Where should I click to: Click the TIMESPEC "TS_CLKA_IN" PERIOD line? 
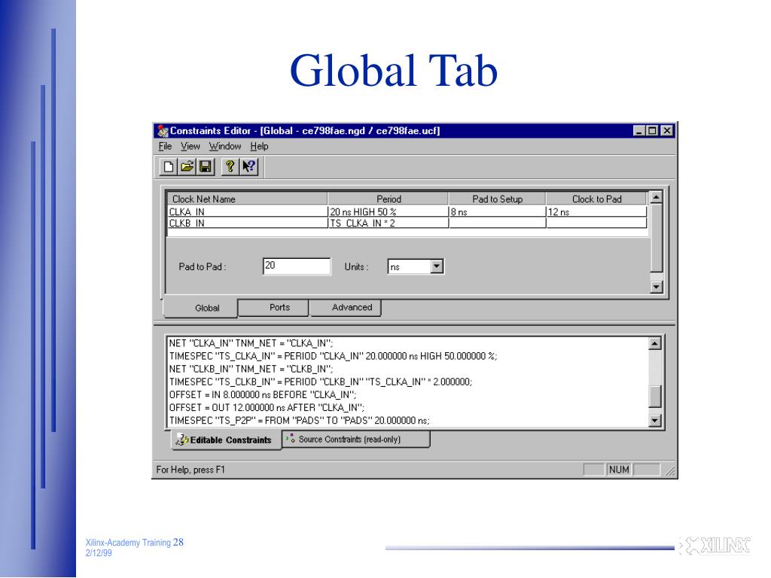pos(333,356)
